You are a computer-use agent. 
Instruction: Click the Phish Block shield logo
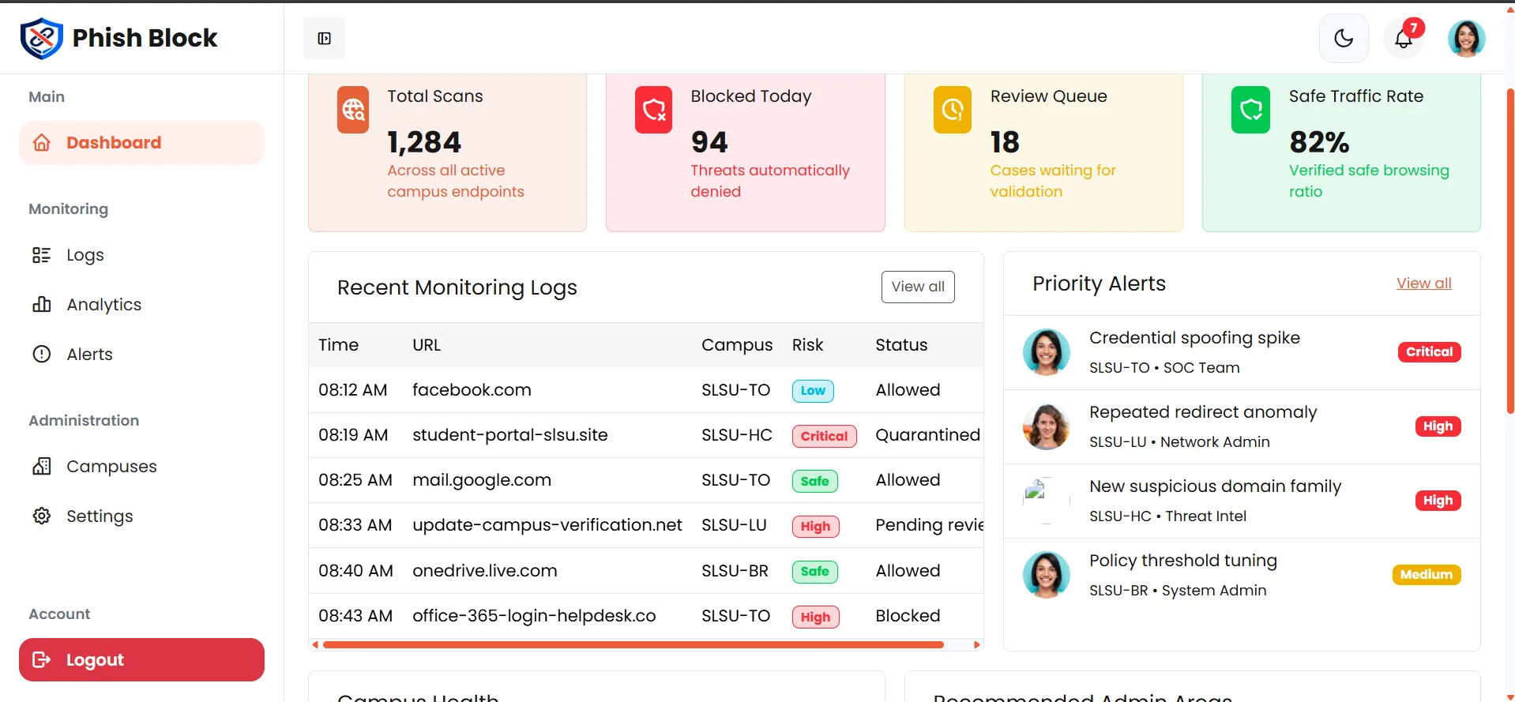[x=41, y=38]
